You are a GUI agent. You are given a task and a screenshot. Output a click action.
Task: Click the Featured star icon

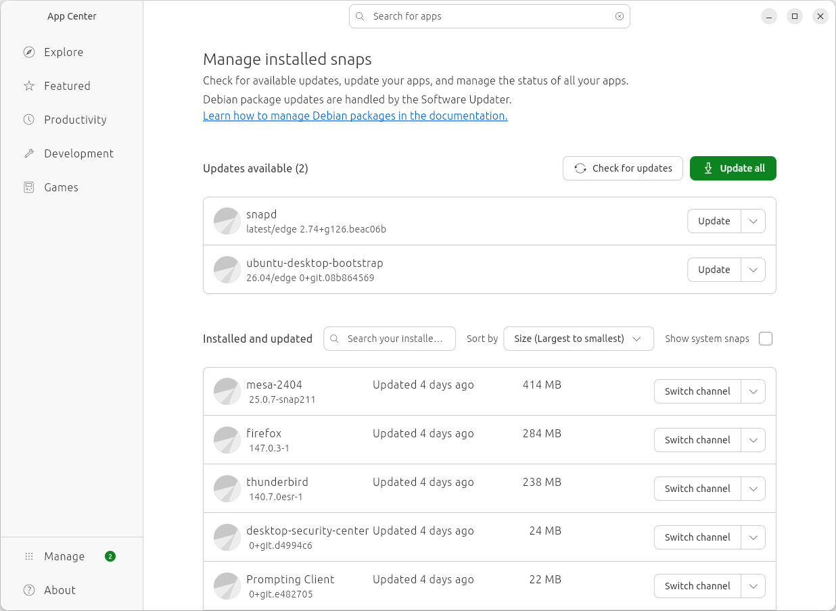tap(29, 86)
